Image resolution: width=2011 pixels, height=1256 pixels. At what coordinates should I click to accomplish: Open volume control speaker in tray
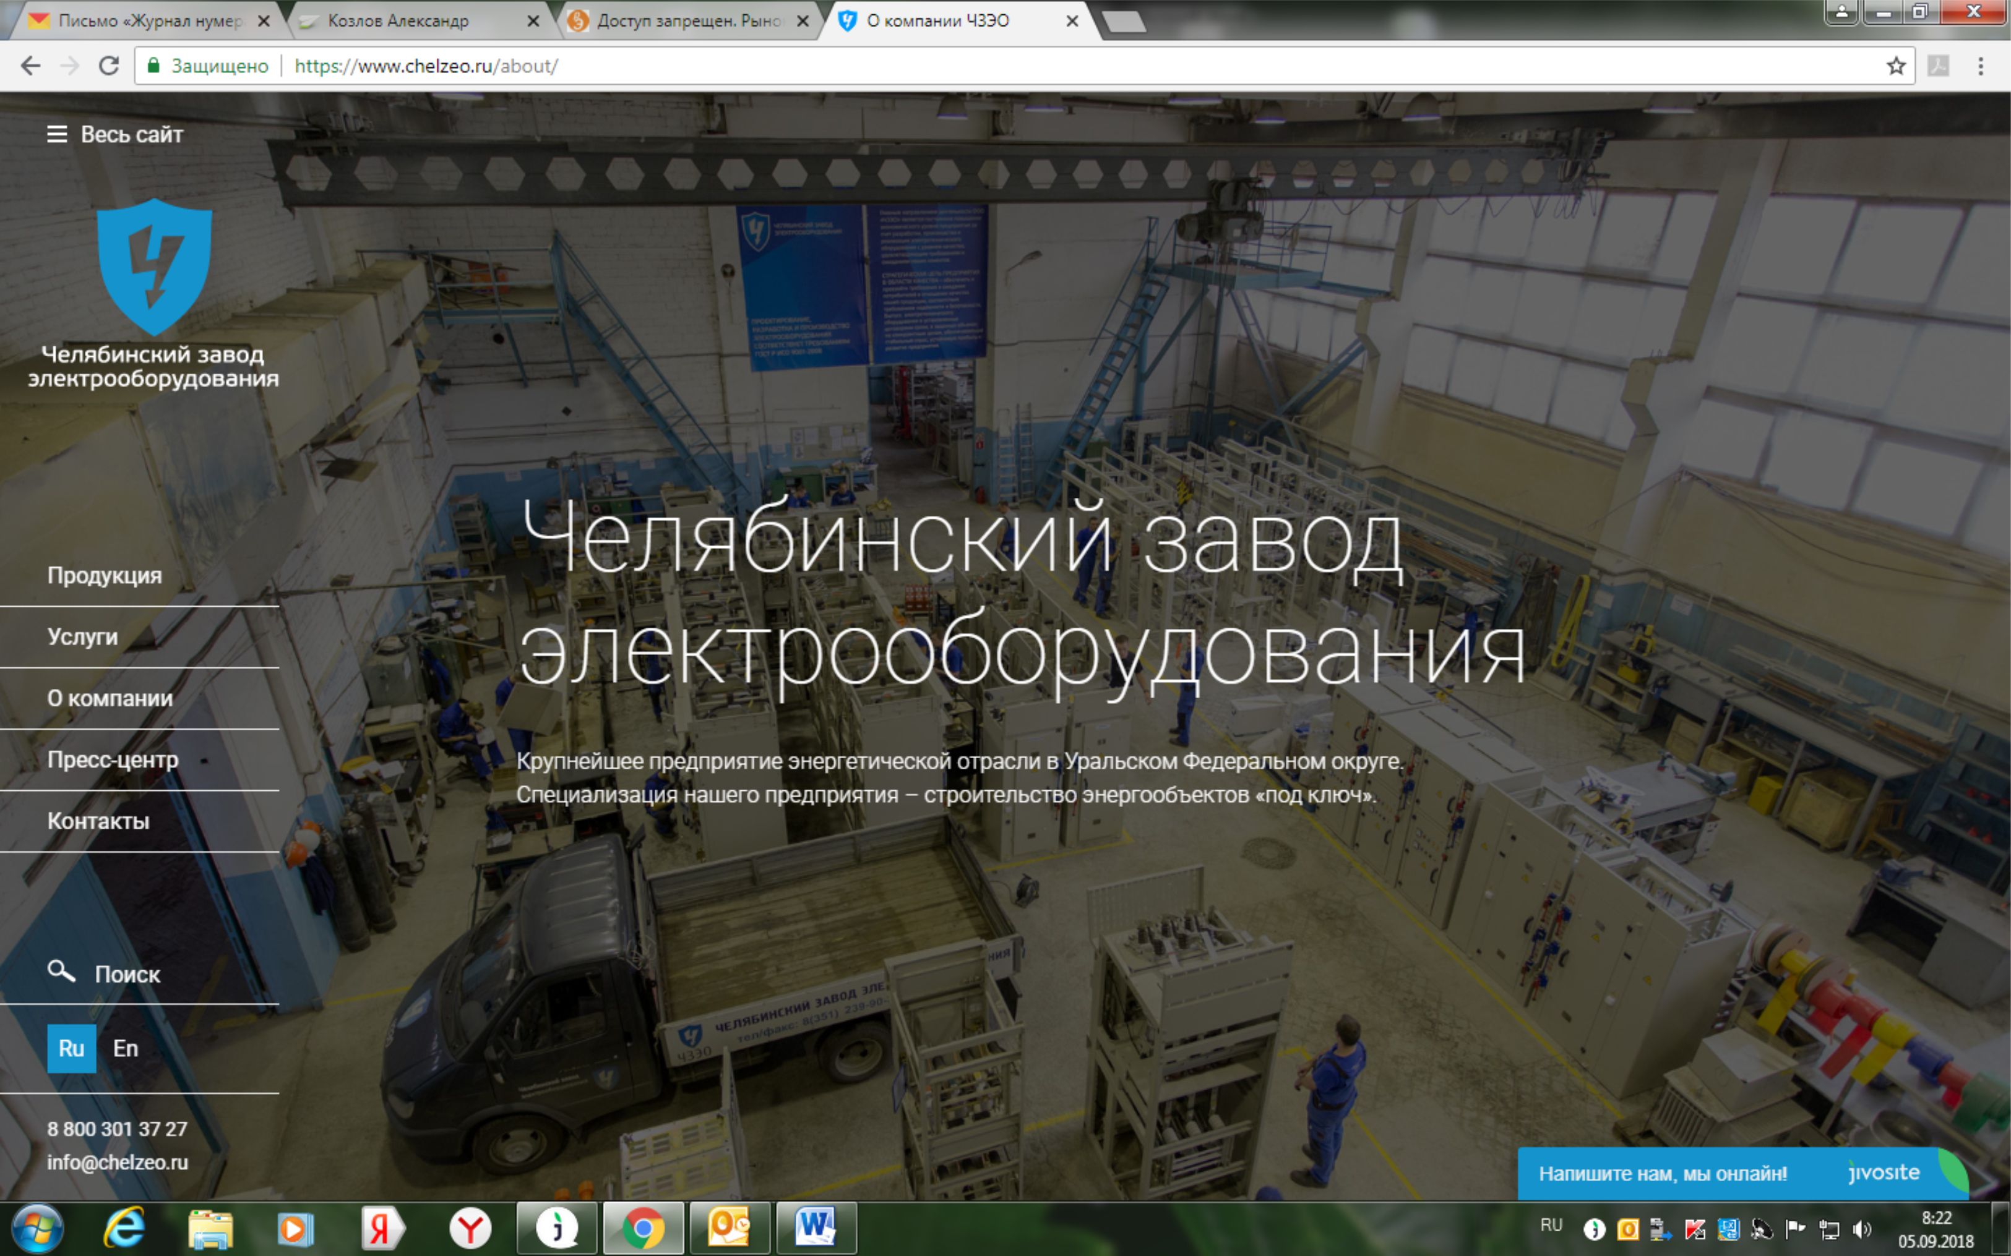click(1861, 1229)
